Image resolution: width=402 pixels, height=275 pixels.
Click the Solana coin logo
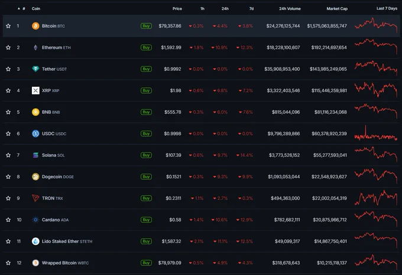[x=35, y=155]
